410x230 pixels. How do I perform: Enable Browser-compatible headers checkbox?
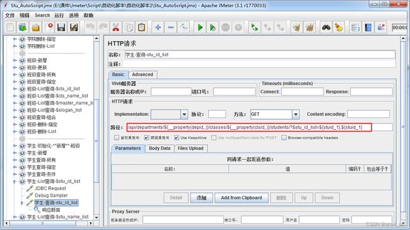(284, 137)
